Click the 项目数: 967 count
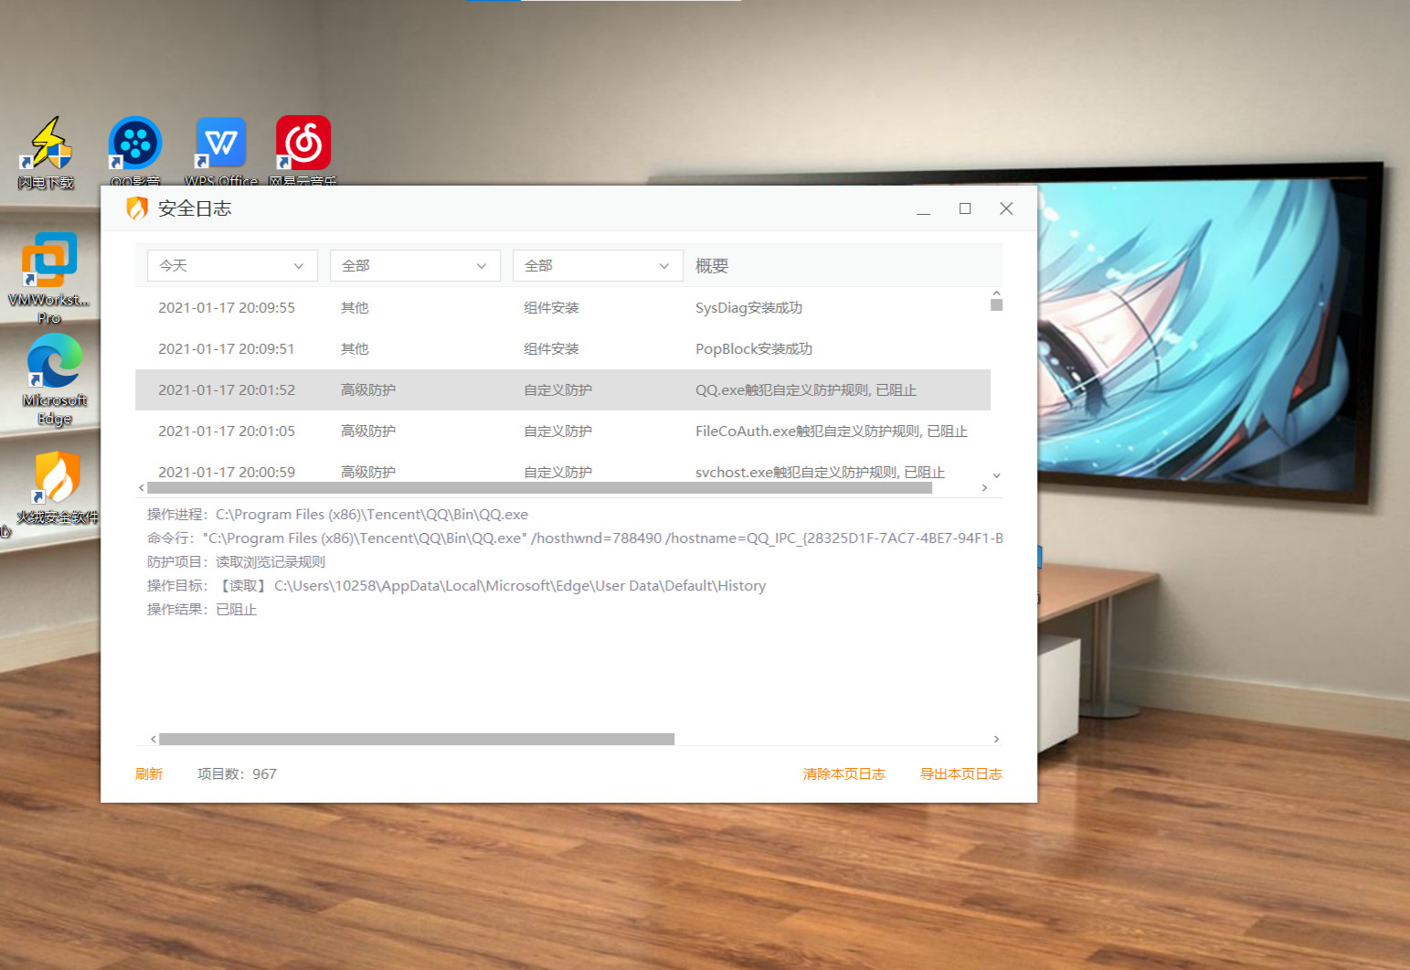Image resolution: width=1410 pixels, height=970 pixels. (237, 774)
